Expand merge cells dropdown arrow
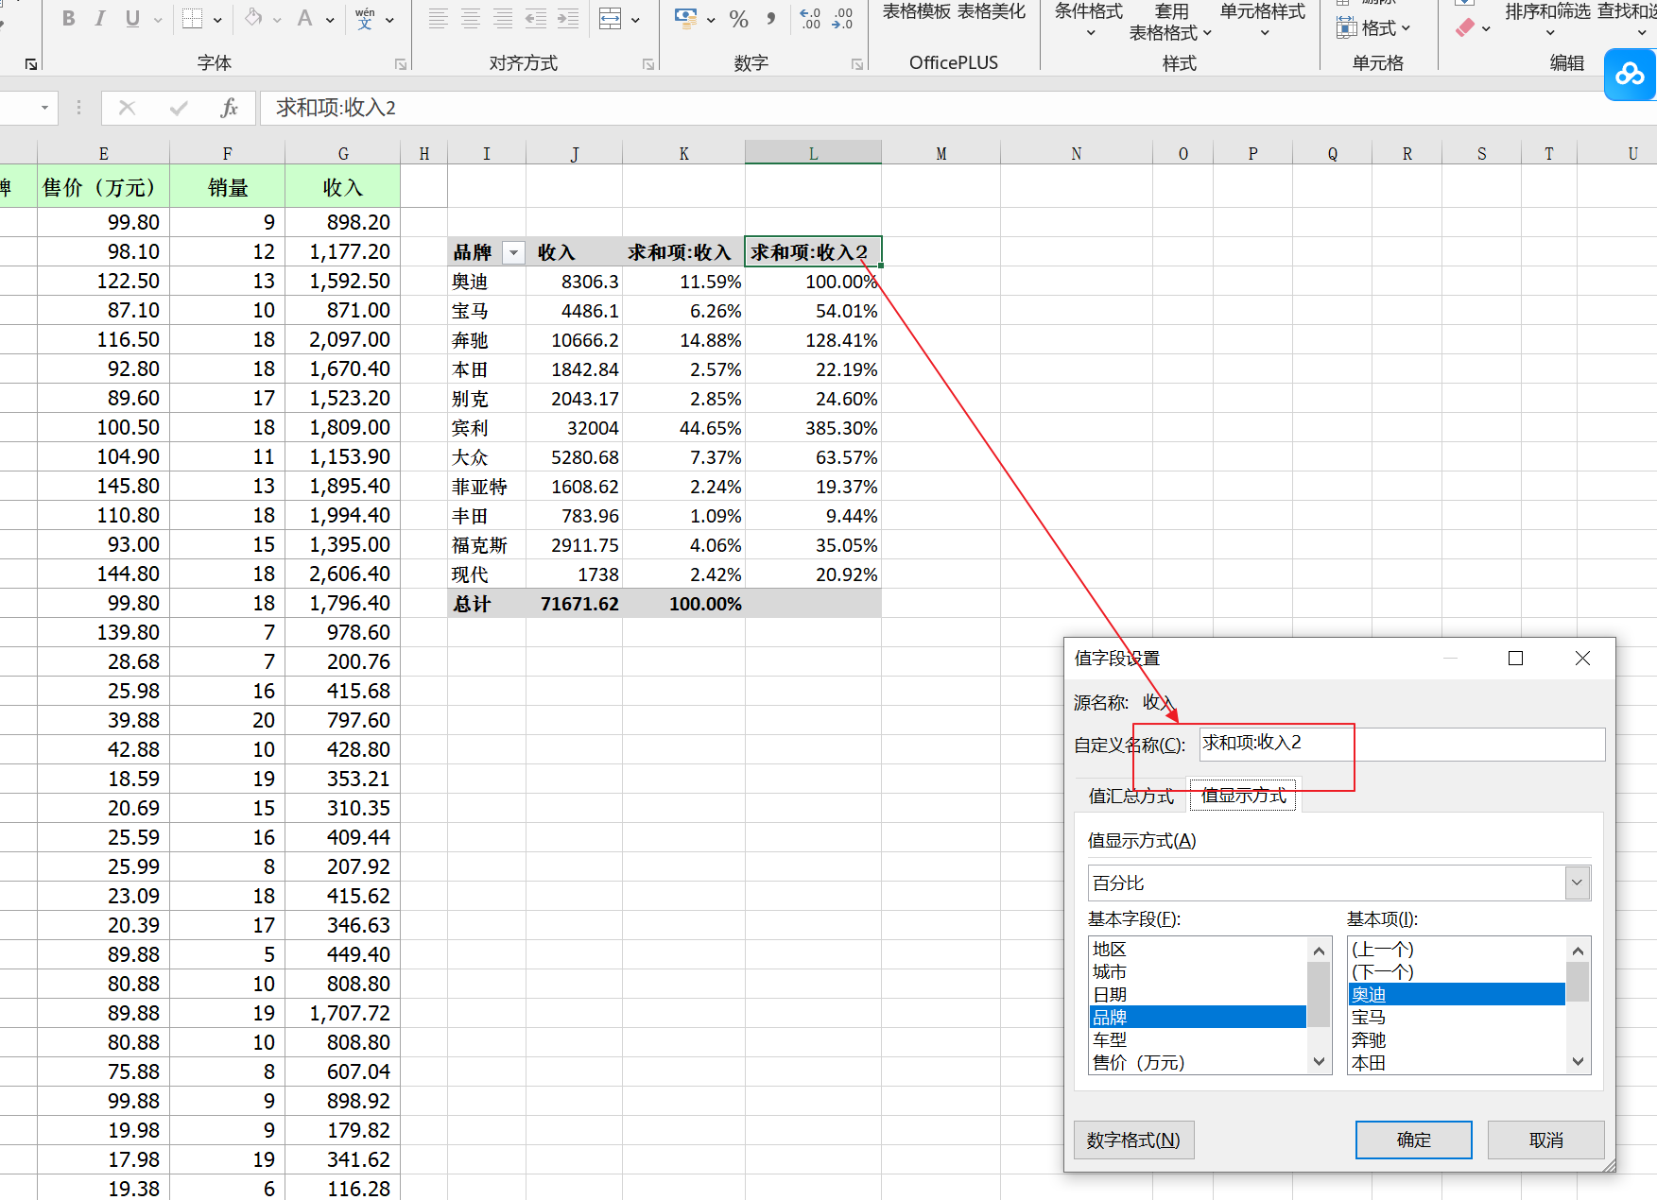 (x=635, y=19)
